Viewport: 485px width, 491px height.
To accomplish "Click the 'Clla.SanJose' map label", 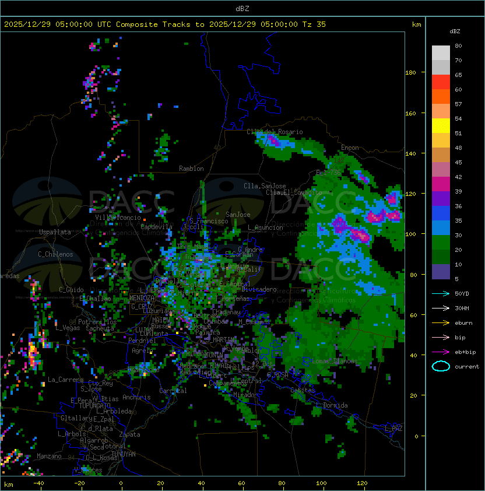I will [x=265, y=186].
